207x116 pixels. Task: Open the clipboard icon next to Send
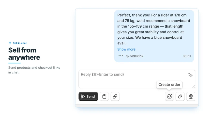pos(104,96)
